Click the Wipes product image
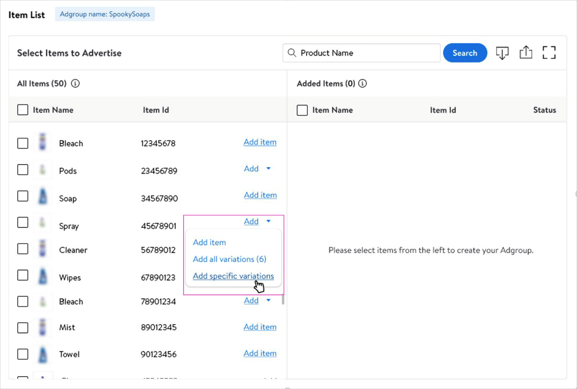 coord(43,276)
